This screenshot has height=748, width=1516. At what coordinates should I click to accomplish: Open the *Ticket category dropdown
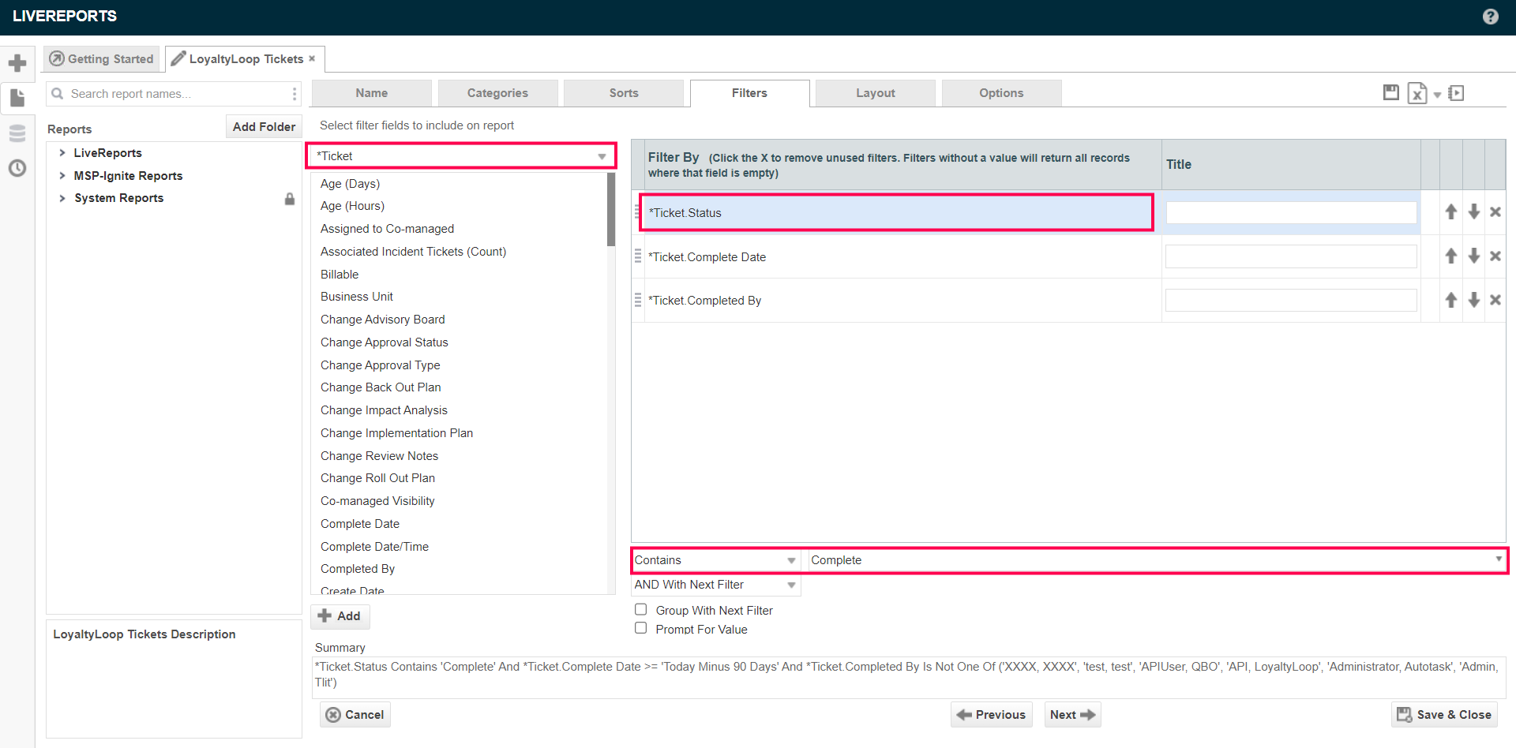click(x=461, y=156)
